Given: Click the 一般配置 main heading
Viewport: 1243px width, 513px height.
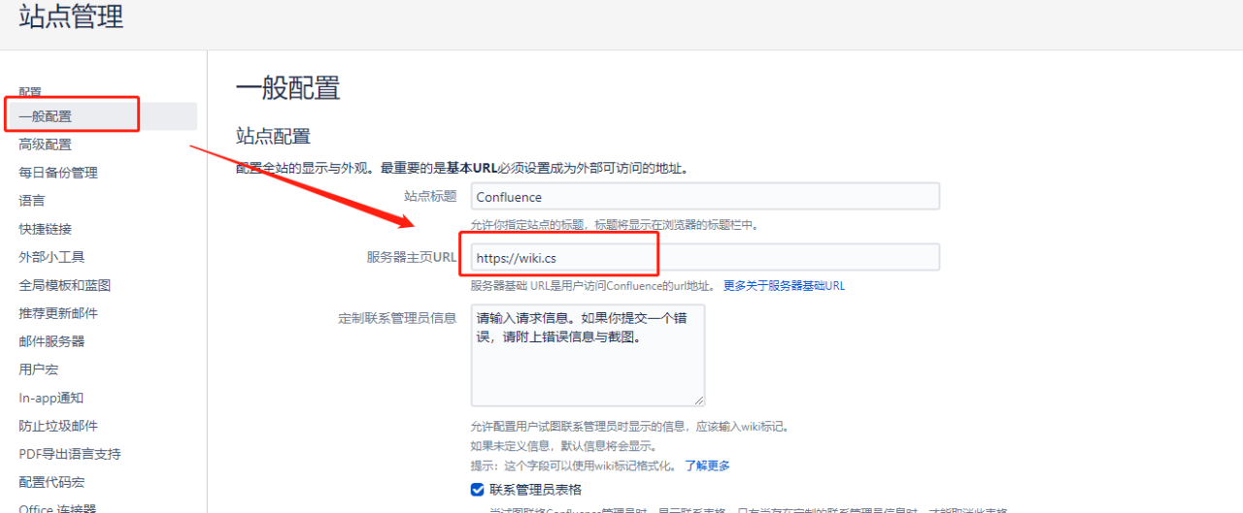Looking at the screenshot, I should (288, 88).
